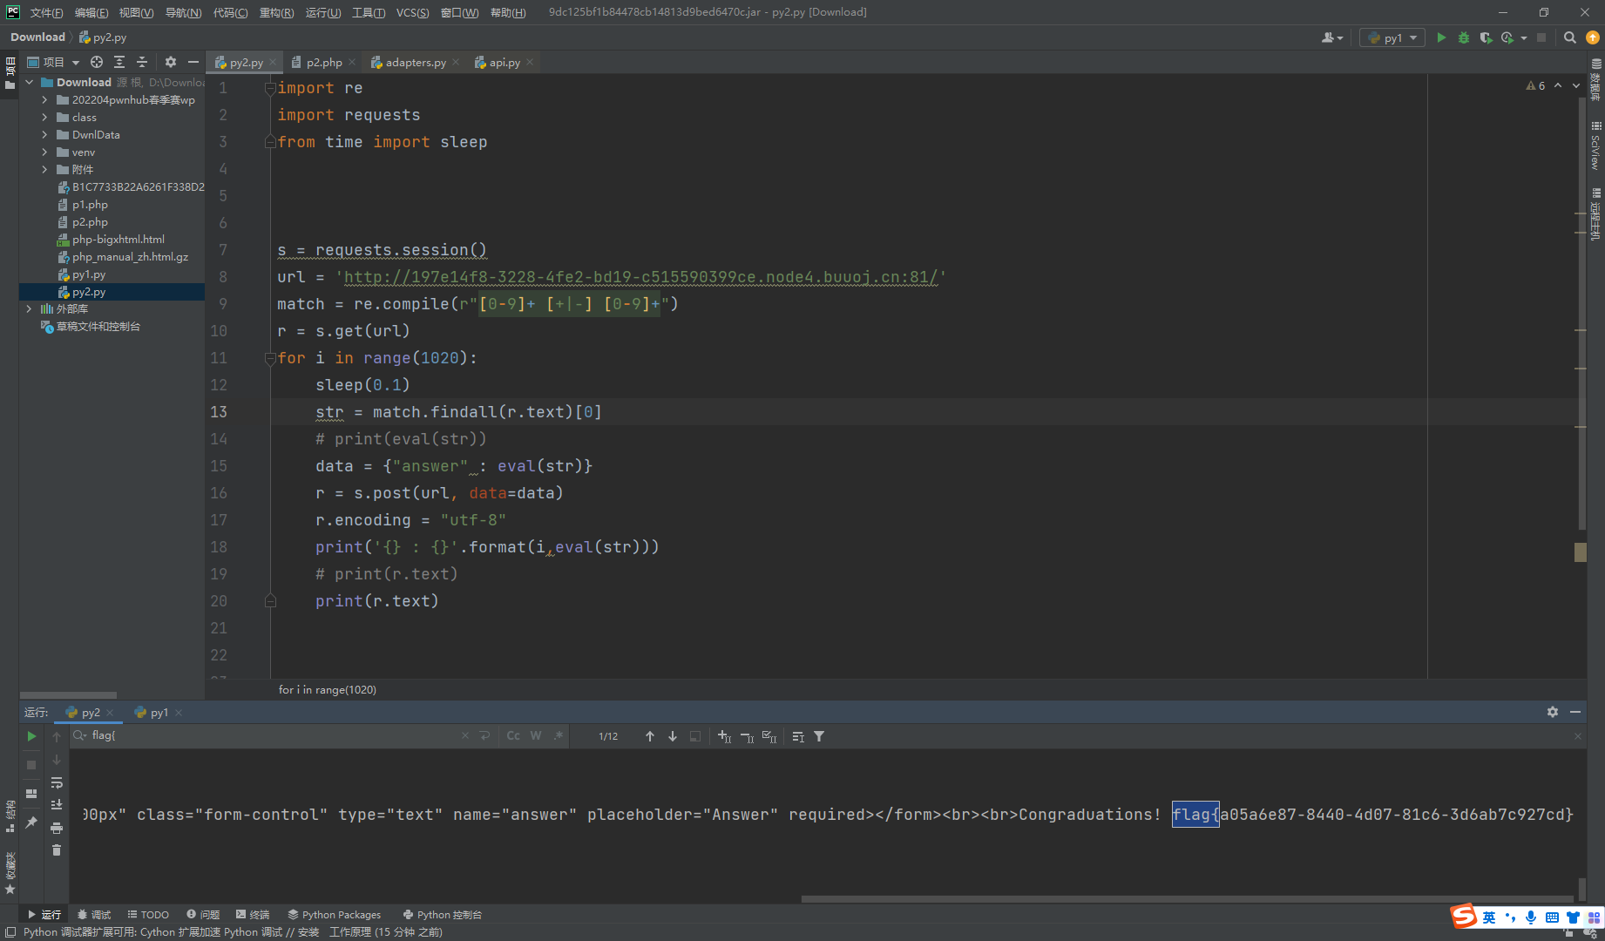This screenshot has height=941, width=1605.
Task: Open Search Everywhere with the magnifier icon
Action: (x=1570, y=37)
